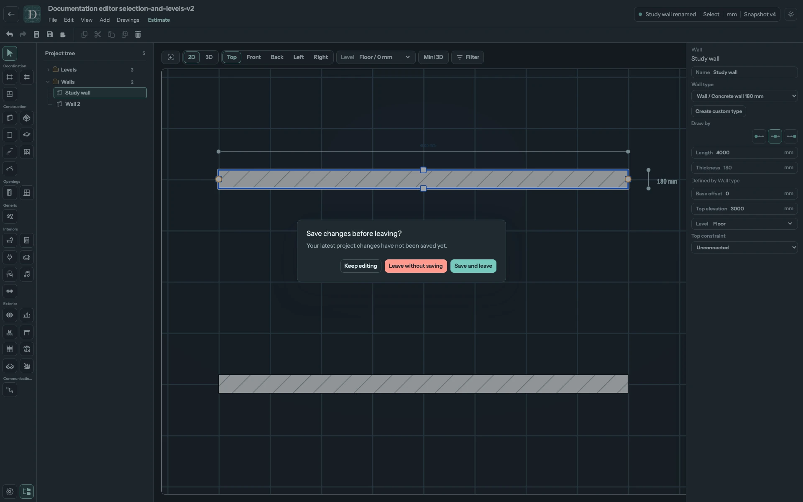
Task: Select the roof tool
Action: [x=10, y=169]
